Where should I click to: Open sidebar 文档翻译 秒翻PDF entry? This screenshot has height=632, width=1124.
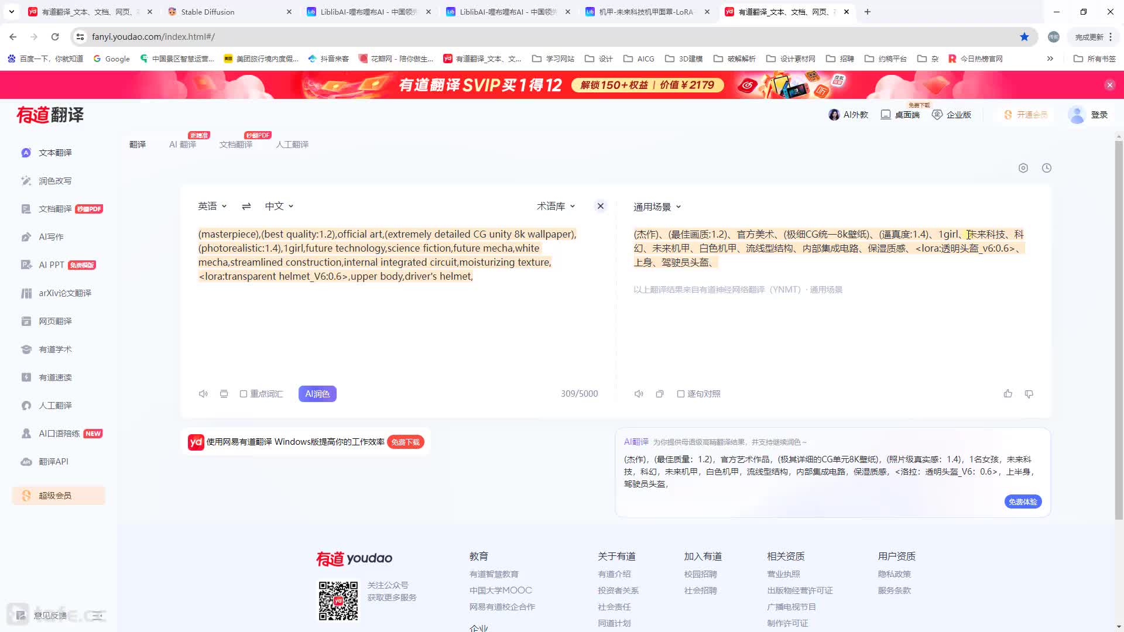pyautogui.click(x=61, y=209)
